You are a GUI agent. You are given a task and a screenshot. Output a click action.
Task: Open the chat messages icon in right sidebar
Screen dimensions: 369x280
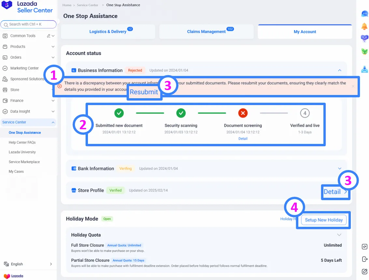pos(364,14)
